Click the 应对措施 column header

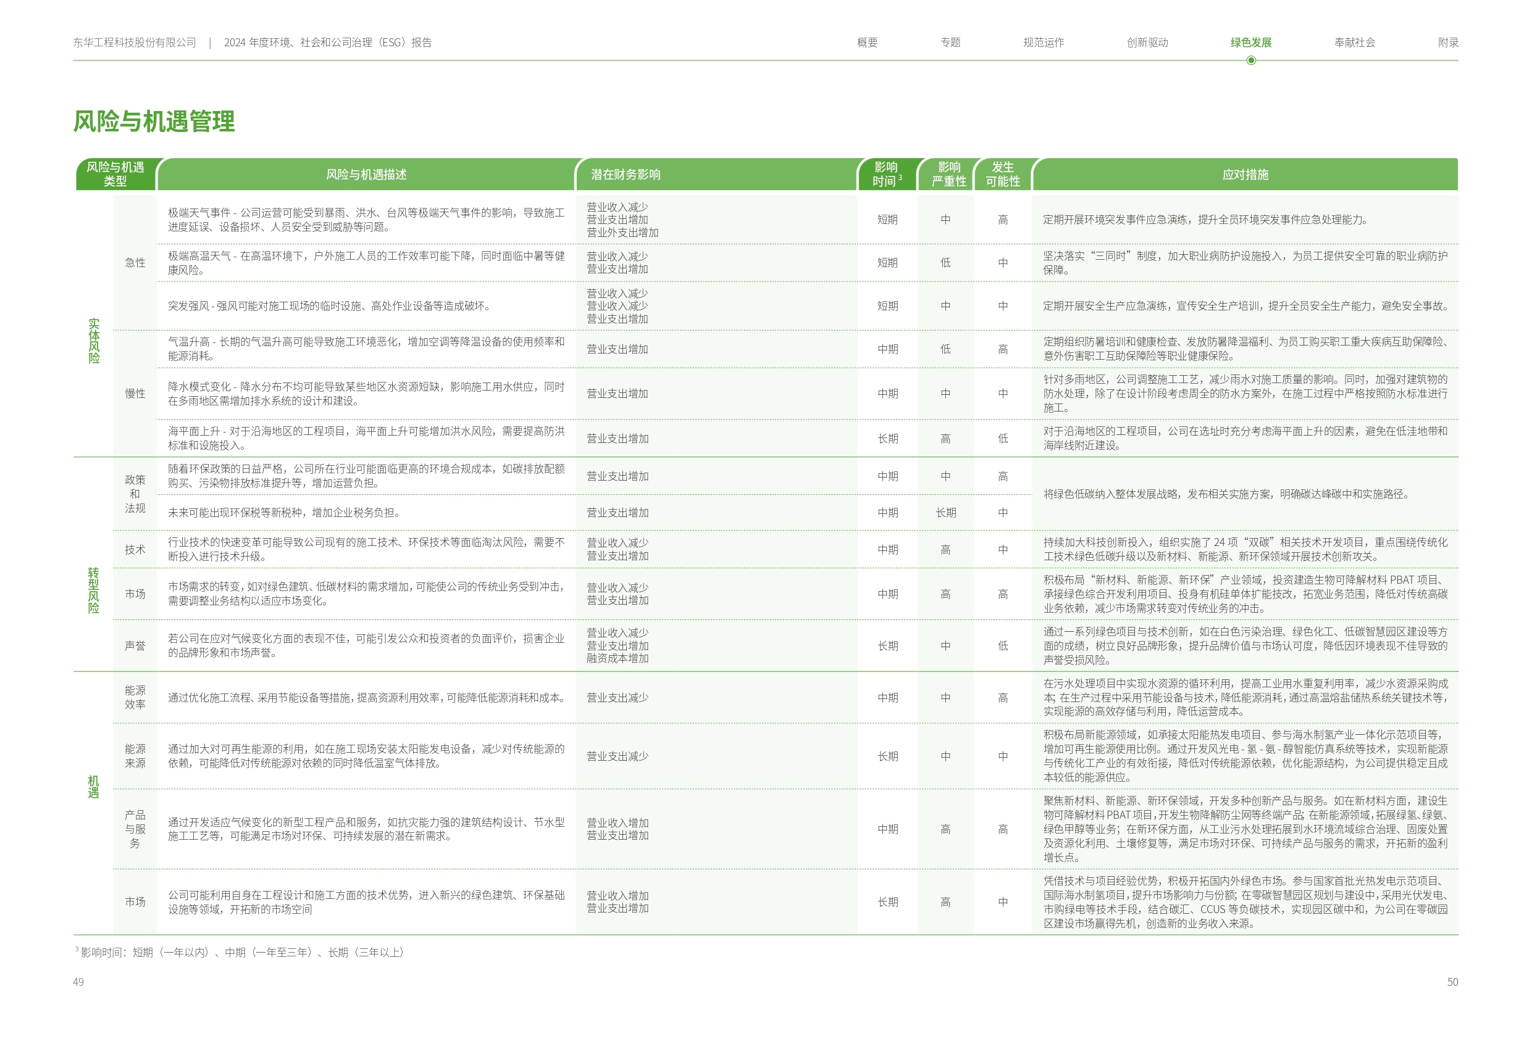coord(1245,175)
